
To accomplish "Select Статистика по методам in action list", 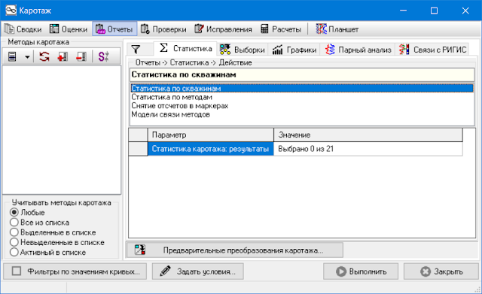I will (302, 97).
